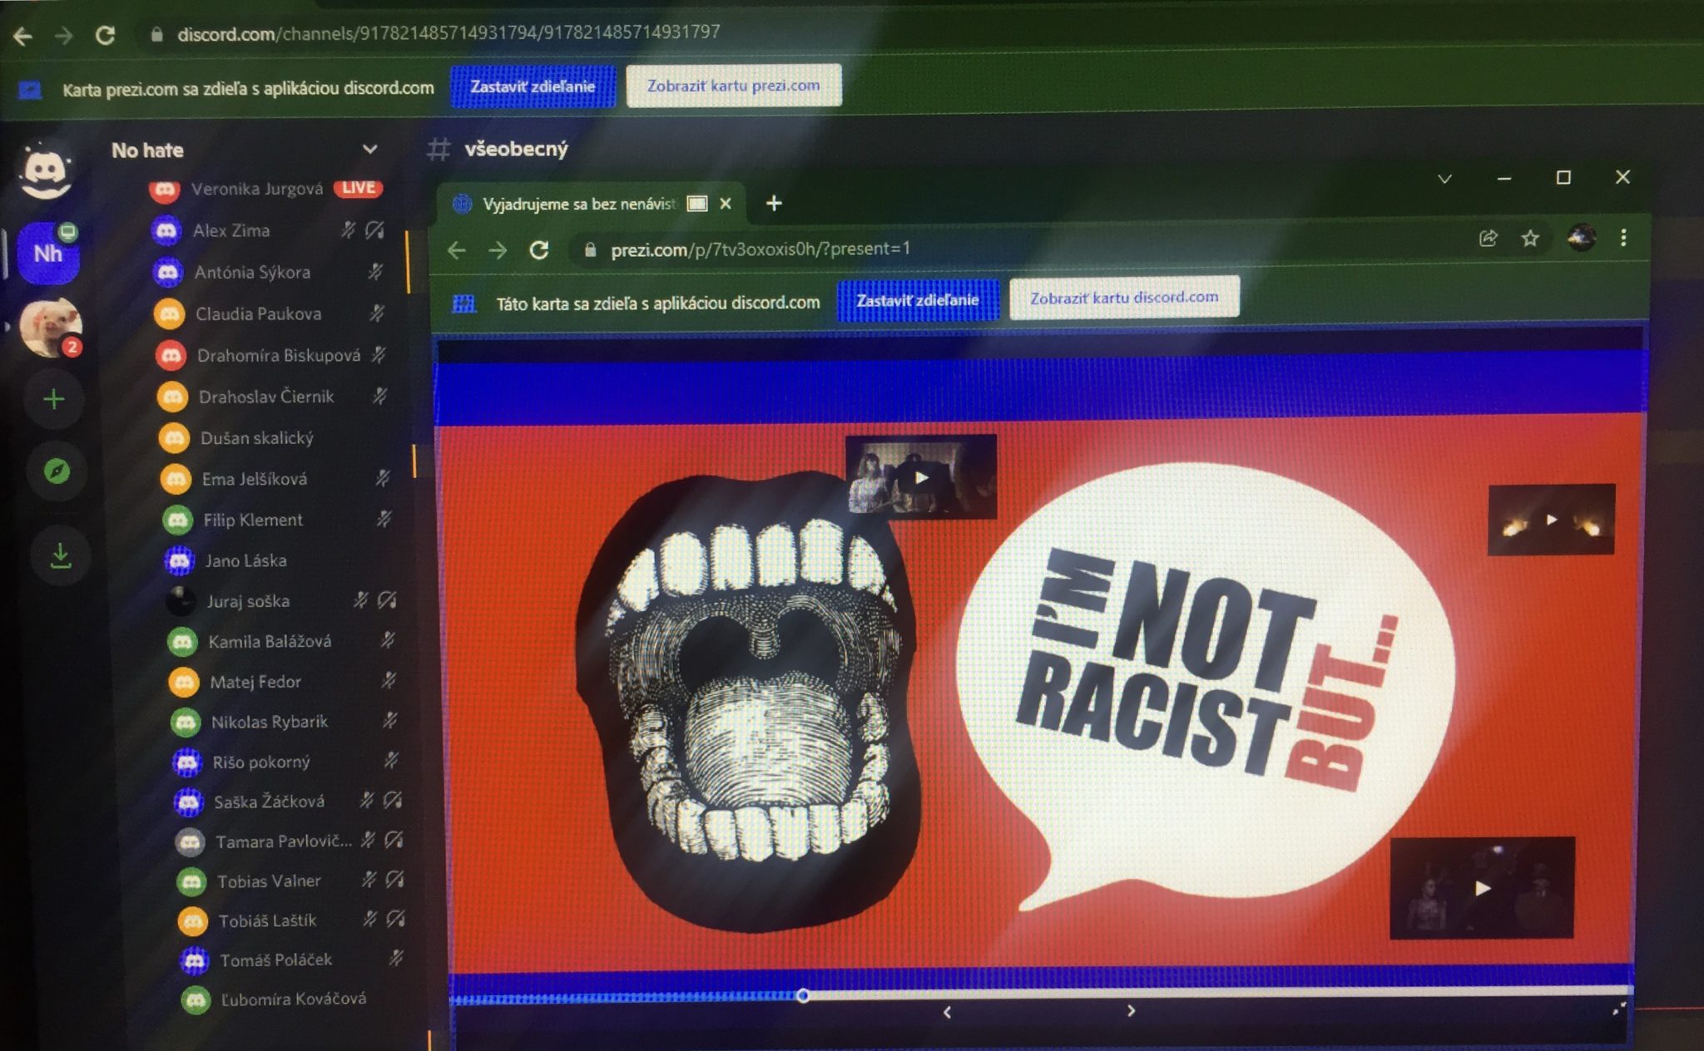The height and width of the screenshot is (1051, 1704).
Task: Click the add a server plus icon
Action: (54, 400)
